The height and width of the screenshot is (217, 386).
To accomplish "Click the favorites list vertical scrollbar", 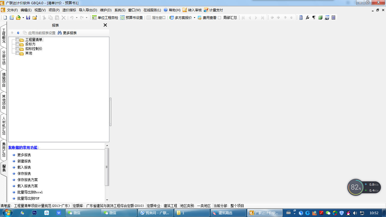I will click(x=107, y=167).
